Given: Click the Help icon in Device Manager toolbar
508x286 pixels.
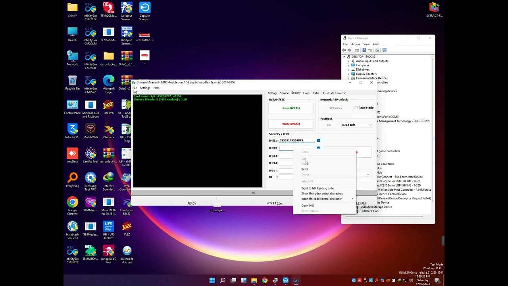Looking at the screenshot, I should tap(364, 50).
